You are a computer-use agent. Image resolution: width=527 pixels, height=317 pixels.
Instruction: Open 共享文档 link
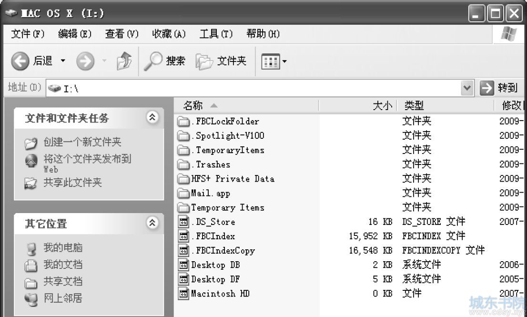(63, 281)
